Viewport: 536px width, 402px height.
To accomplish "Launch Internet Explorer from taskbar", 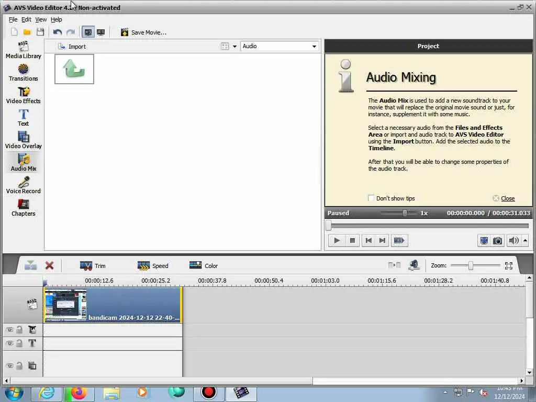I will click(46, 394).
